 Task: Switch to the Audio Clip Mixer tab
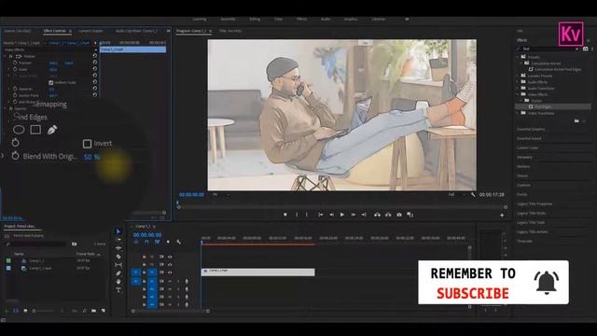pyautogui.click(x=136, y=31)
